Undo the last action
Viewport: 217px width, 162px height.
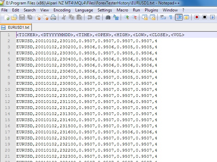click(90, 17)
